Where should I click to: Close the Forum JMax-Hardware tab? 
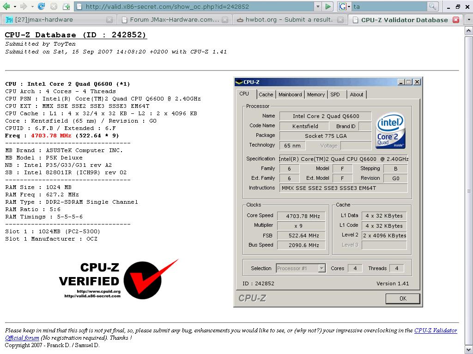click(225, 20)
